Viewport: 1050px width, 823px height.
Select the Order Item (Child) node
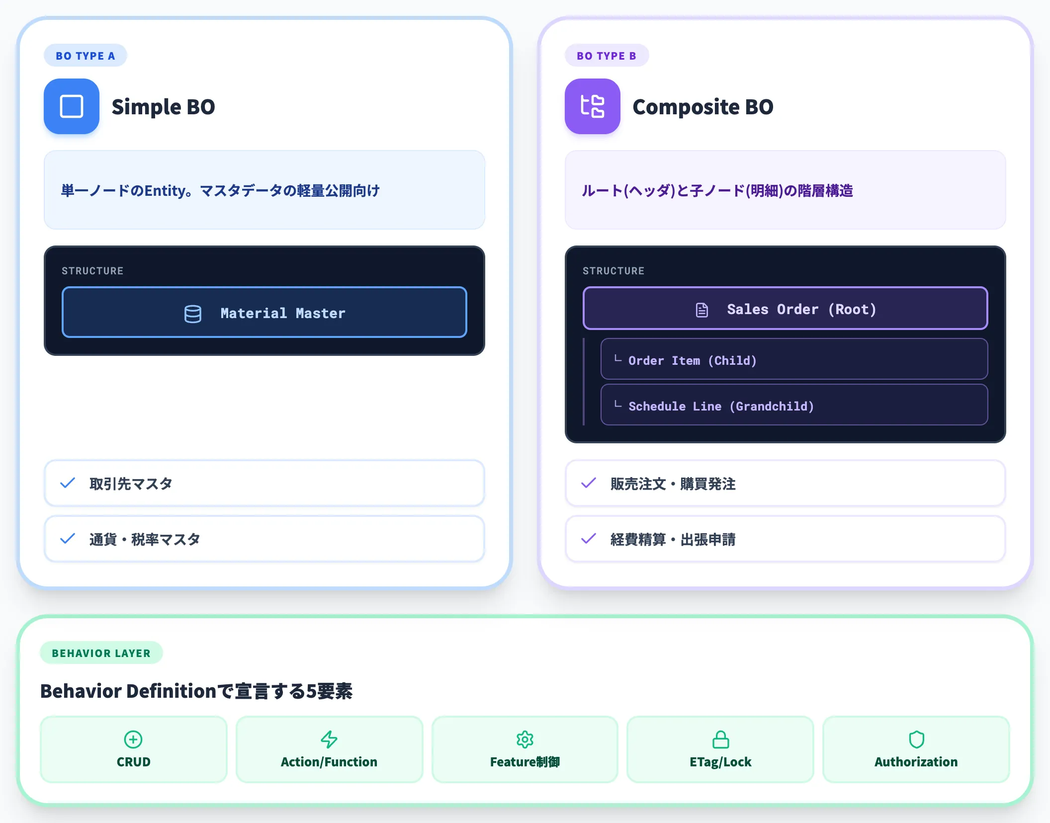click(794, 359)
